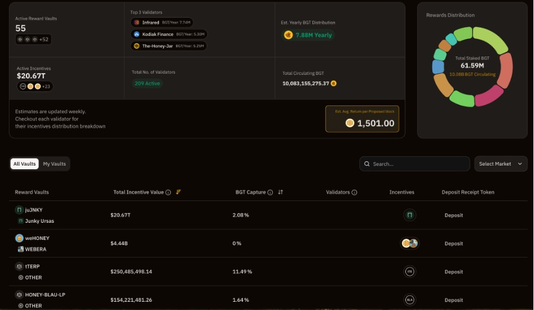Switch to the All Vaults tab
The width and height of the screenshot is (534, 310).
click(25, 164)
